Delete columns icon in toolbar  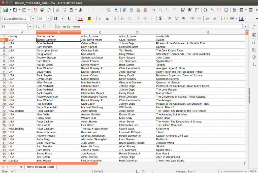[x=145, y=10]
